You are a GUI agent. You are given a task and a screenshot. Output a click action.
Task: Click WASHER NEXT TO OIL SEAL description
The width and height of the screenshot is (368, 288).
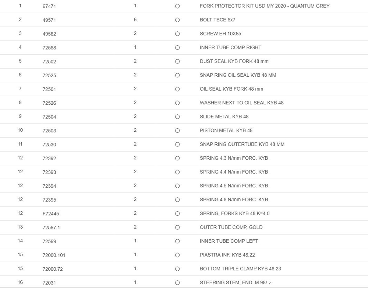point(241,103)
